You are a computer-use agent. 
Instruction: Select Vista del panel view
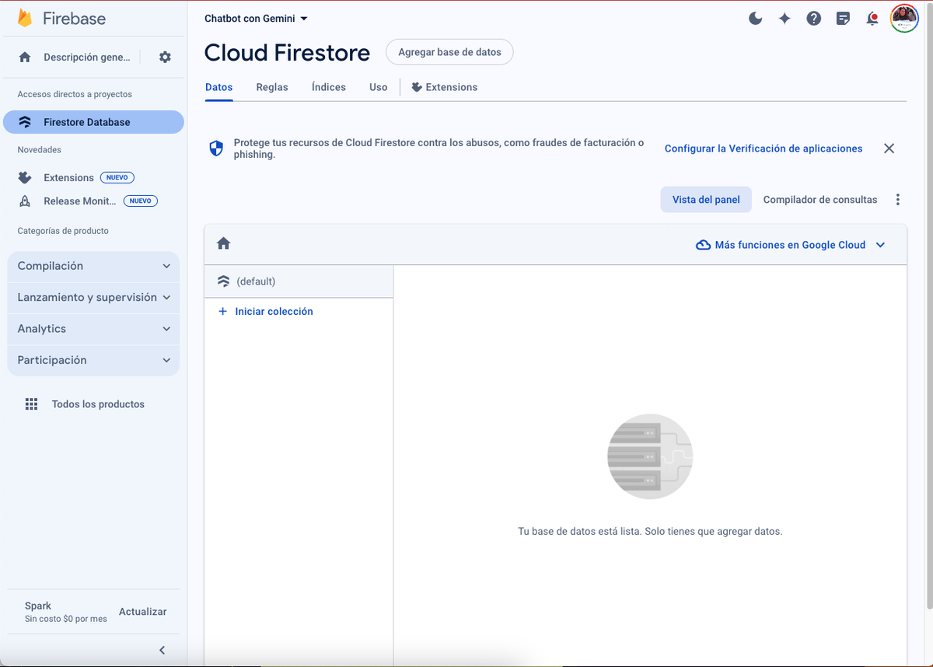(x=706, y=200)
